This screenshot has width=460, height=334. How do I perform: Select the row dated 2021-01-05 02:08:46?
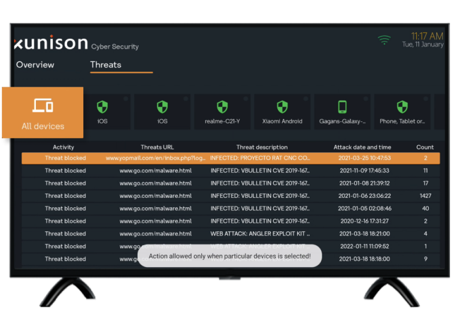point(231,209)
